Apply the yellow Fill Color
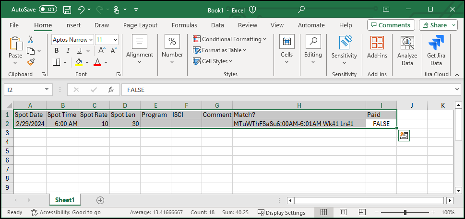Image resolution: width=465 pixels, height=219 pixels. pos(79,62)
